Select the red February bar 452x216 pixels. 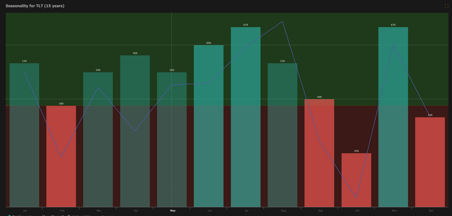click(61, 156)
